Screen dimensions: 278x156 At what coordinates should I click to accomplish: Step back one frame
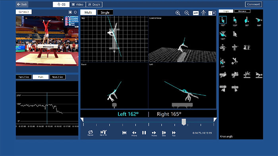[x=134, y=133]
